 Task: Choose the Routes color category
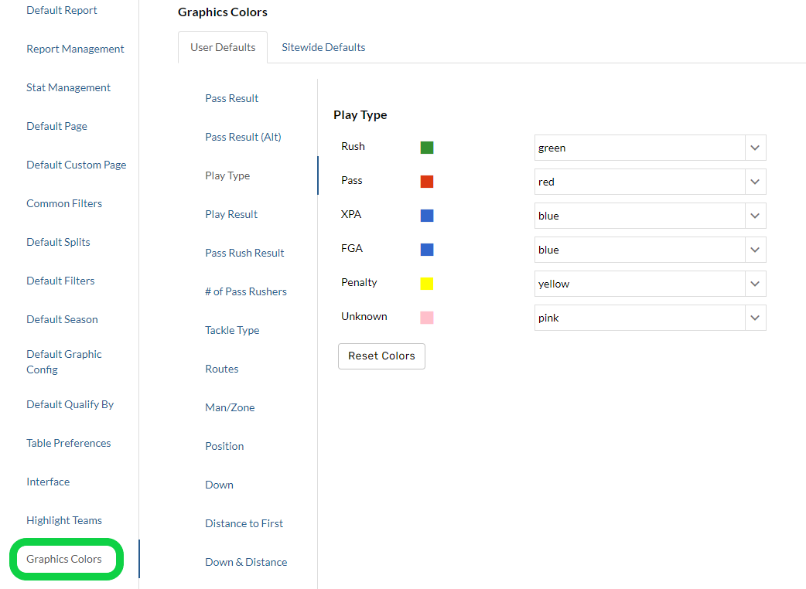tap(222, 369)
